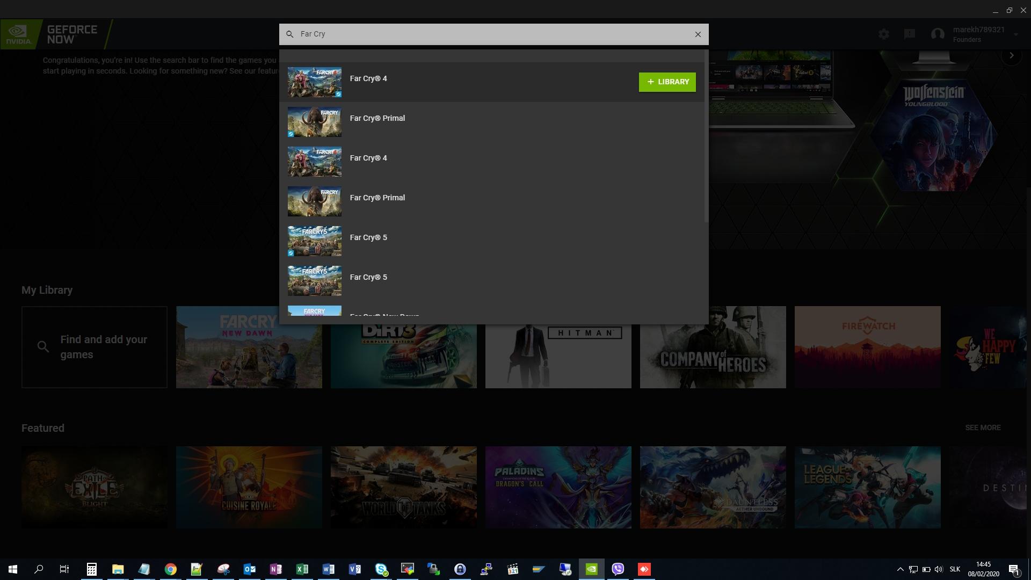Open the clock showing 14:45
Image resolution: width=1031 pixels, height=580 pixels.
click(x=983, y=569)
